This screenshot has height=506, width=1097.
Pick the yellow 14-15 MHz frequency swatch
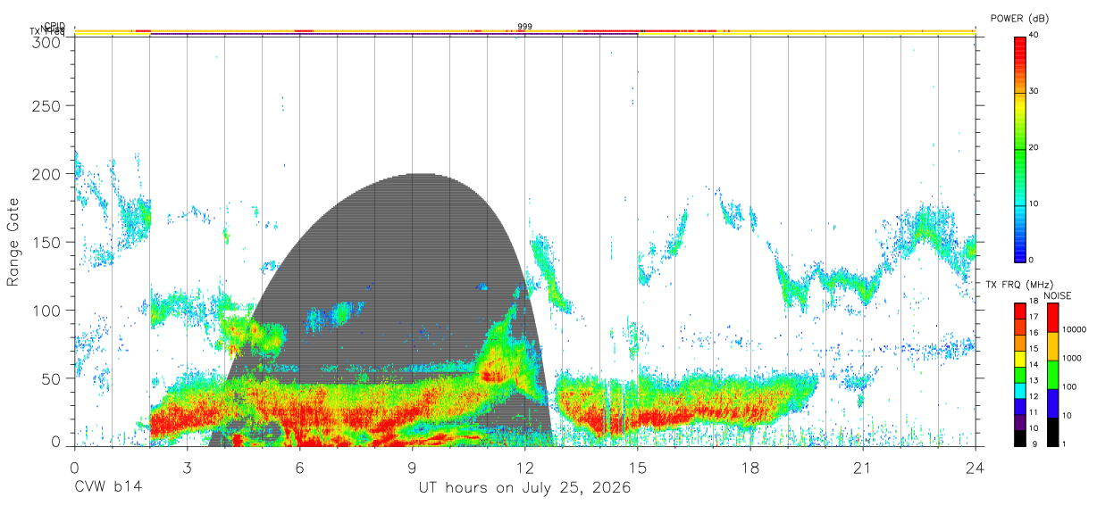click(1019, 358)
